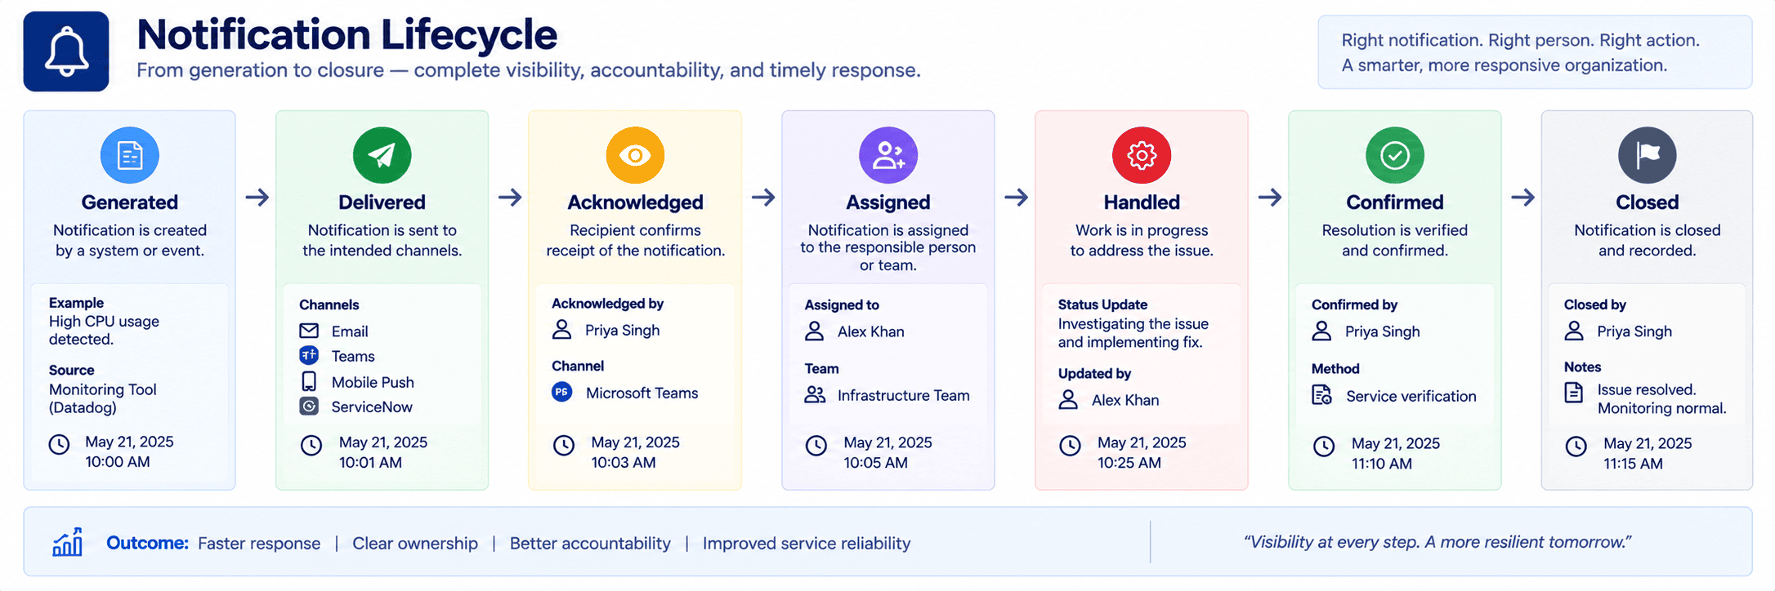Image resolution: width=1775 pixels, height=591 pixels.
Task: Click the Teams icon in Channels list
Action: coord(309,355)
